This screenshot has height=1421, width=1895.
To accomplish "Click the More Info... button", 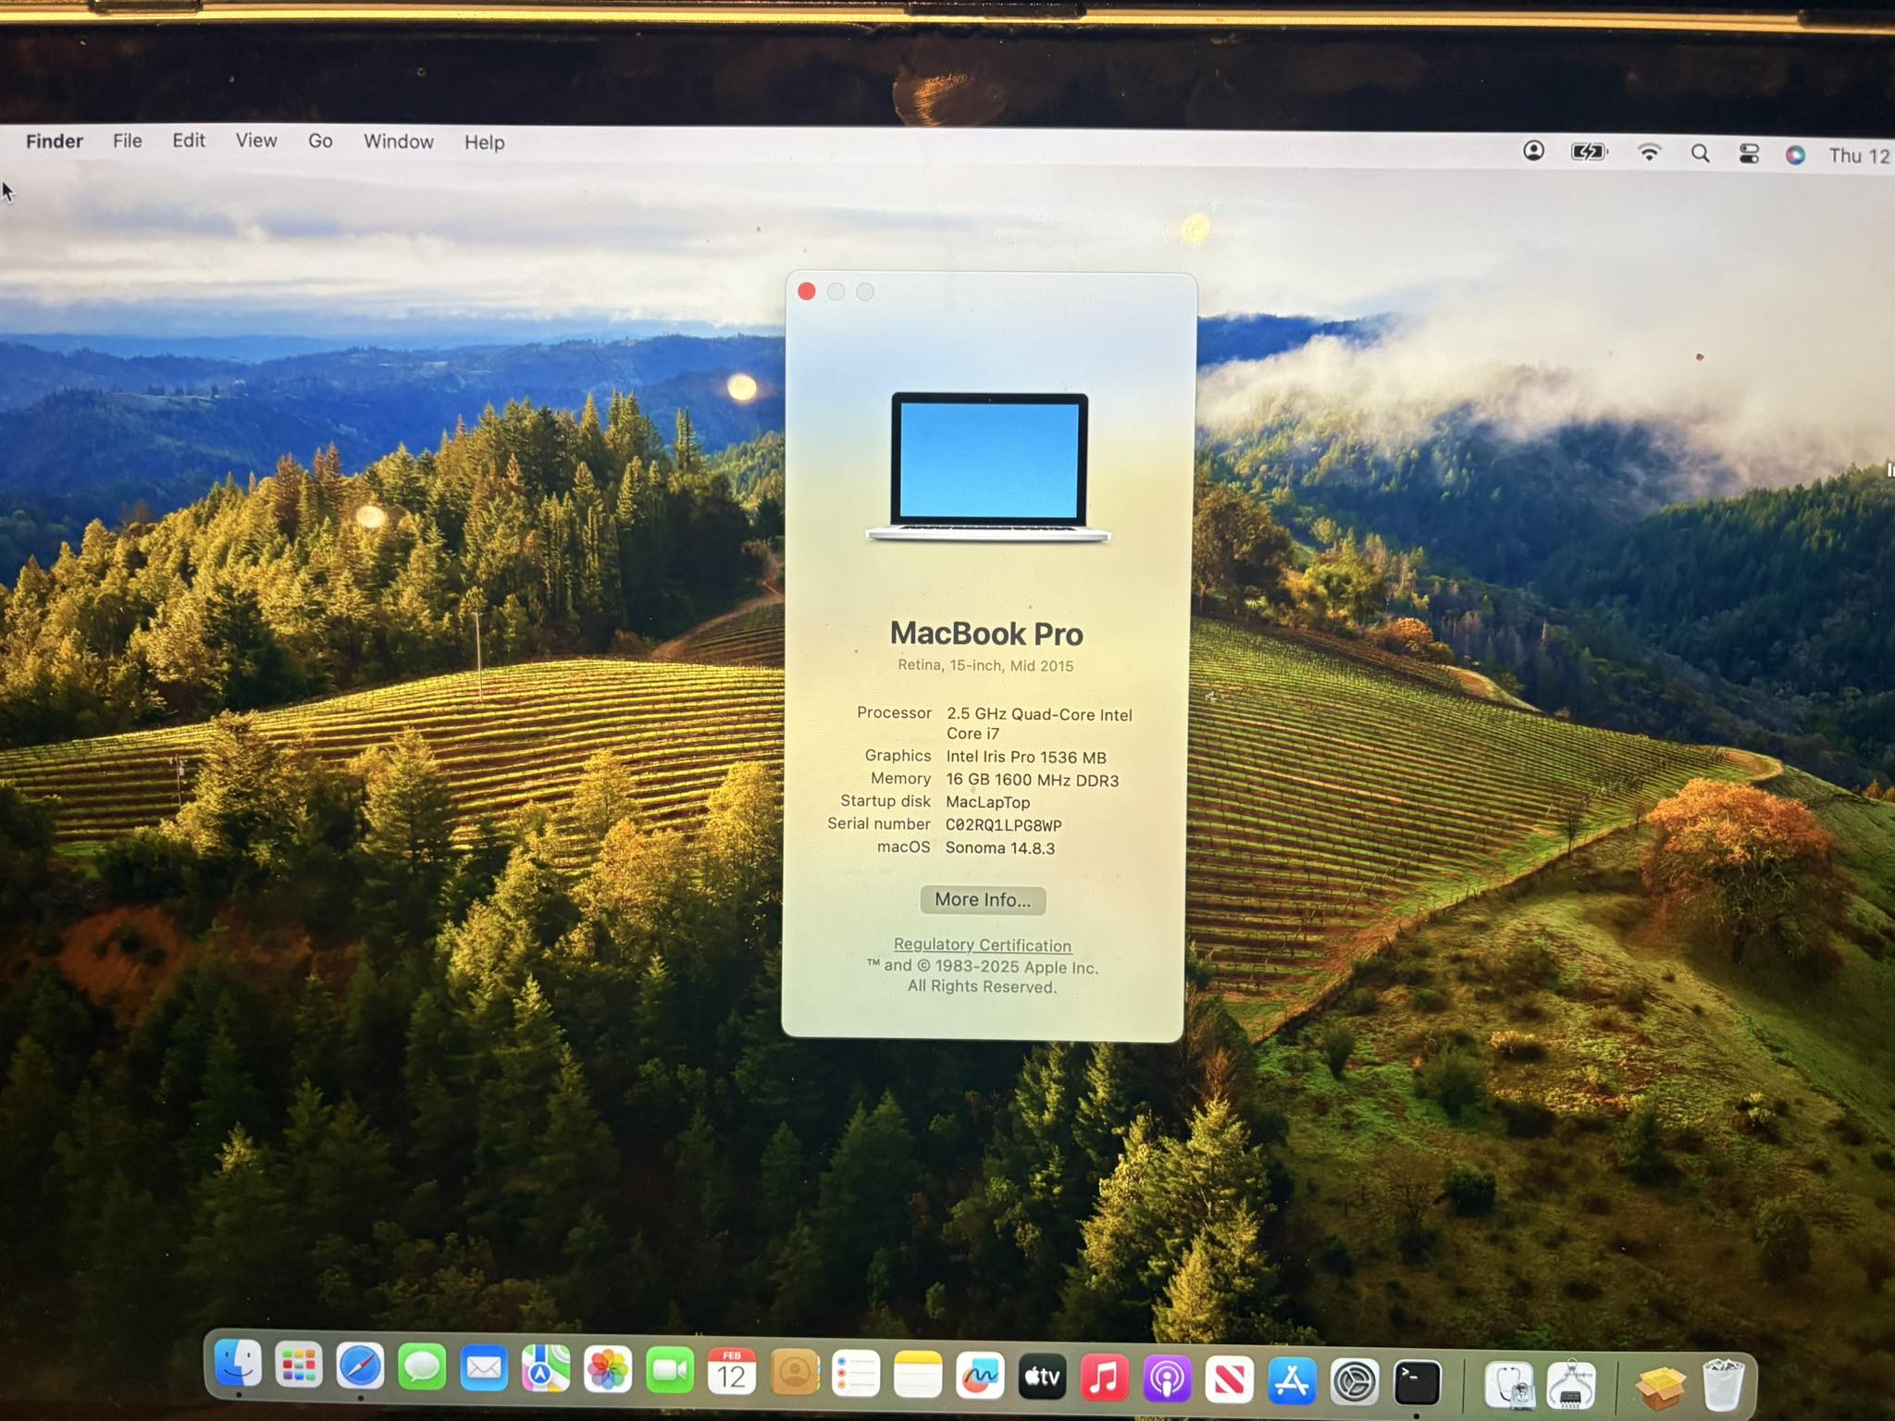I will 983,900.
